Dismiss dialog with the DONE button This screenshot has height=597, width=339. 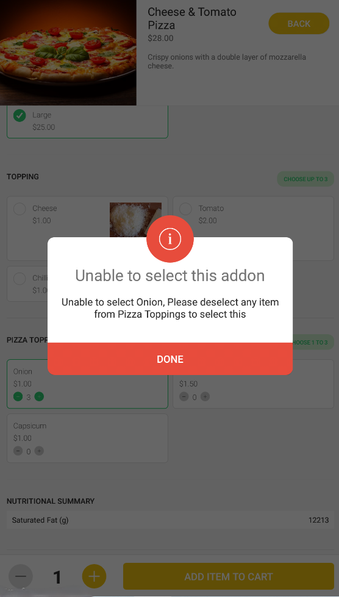(x=170, y=359)
